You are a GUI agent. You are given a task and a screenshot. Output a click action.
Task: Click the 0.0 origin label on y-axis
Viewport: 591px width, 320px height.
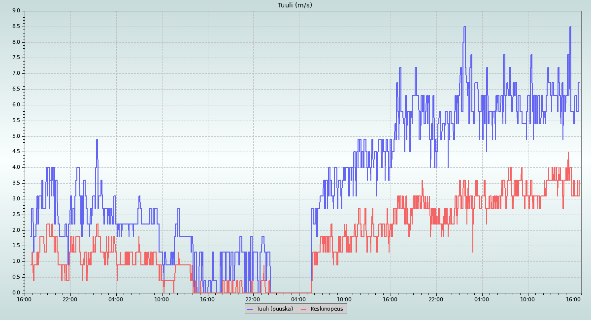(x=16, y=293)
